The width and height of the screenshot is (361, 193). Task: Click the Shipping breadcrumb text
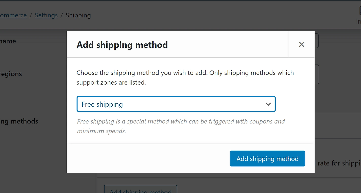click(x=78, y=15)
